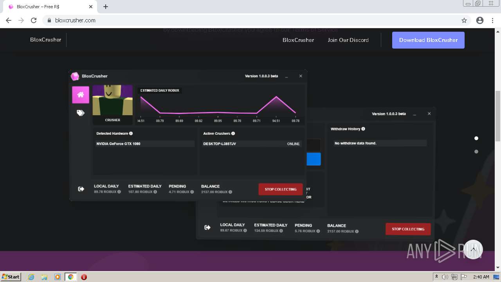501x282 pixels.
Task: Click the Withdraw History info icon
Action: point(363,129)
